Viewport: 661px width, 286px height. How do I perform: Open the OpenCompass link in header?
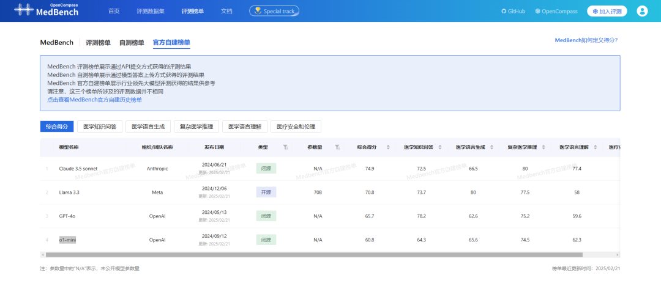coord(556,12)
